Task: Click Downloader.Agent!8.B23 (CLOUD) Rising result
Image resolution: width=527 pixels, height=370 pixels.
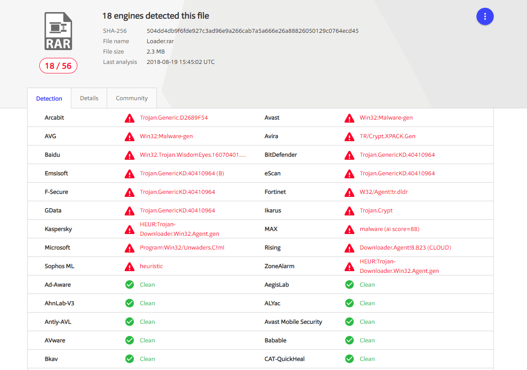Action: coord(405,247)
